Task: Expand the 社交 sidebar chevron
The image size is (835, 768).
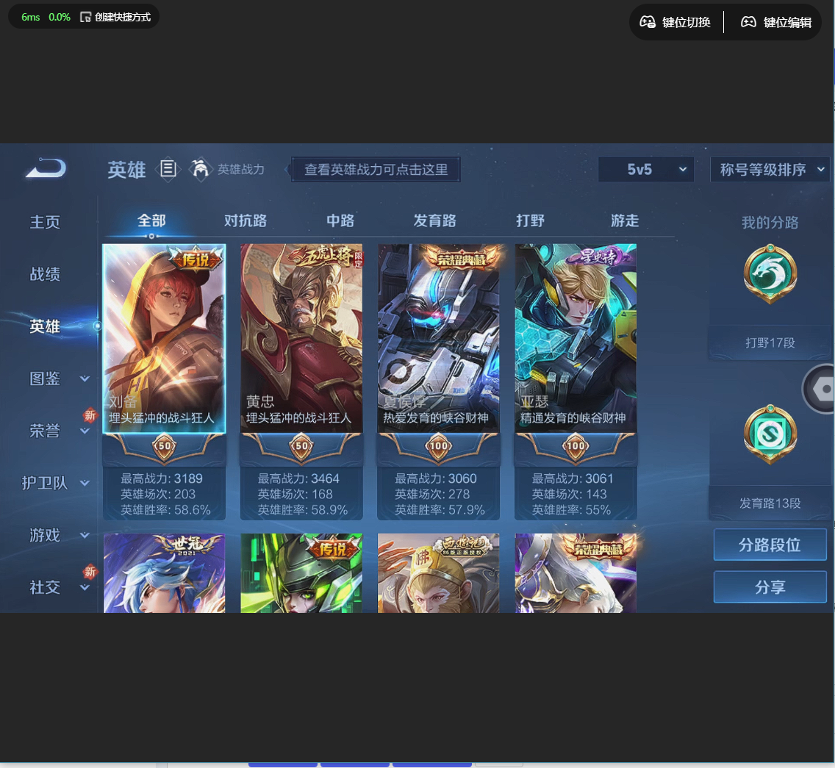Action: [85, 587]
